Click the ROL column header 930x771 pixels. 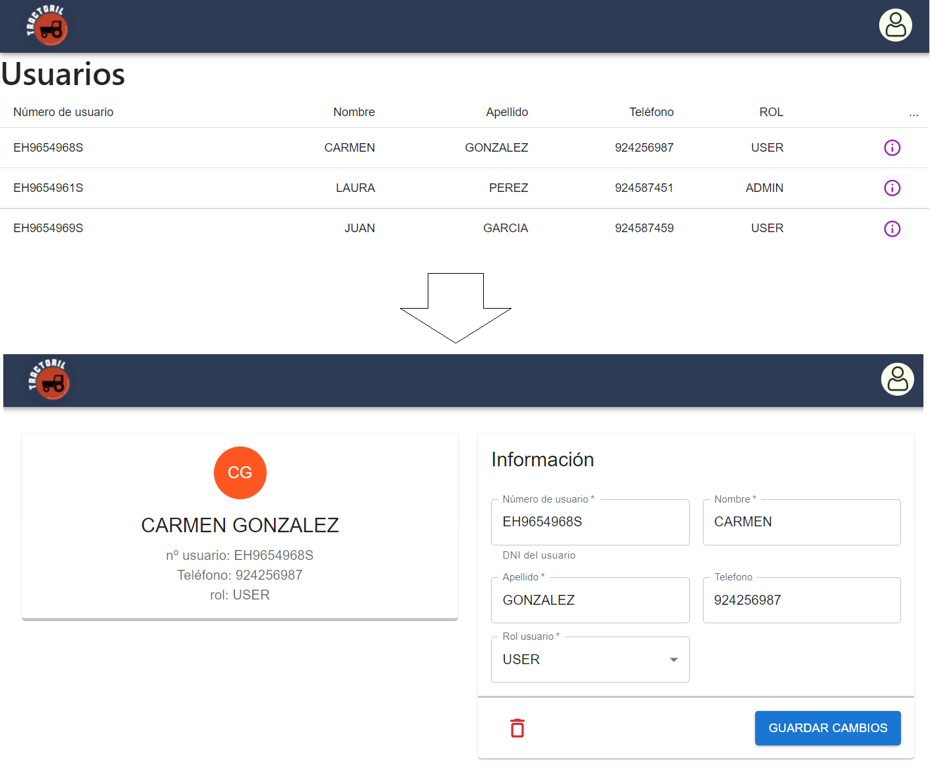(771, 112)
